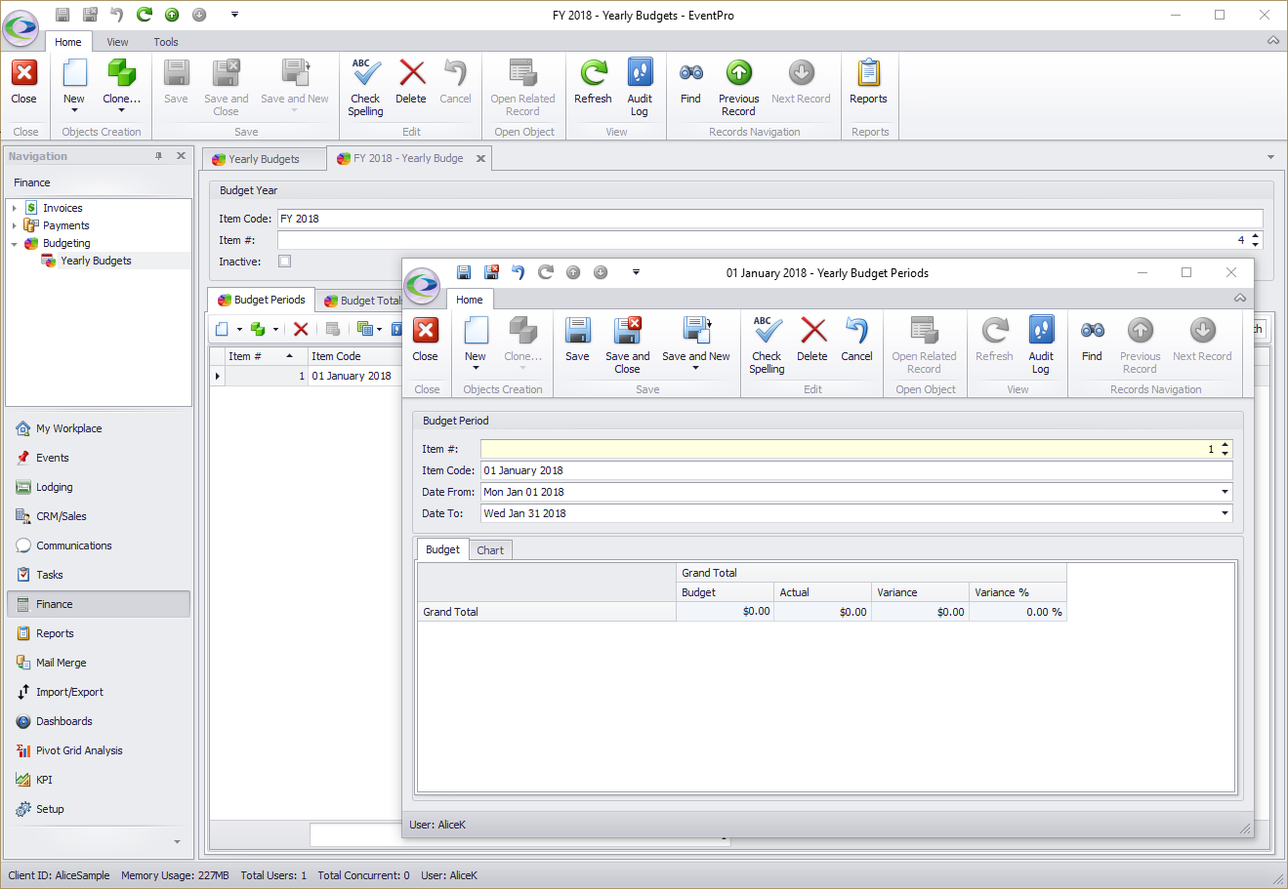The height and width of the screenshot is (889, 1288).
Task: Increase Item # value in Budget Period
Action: point(1226,444)
